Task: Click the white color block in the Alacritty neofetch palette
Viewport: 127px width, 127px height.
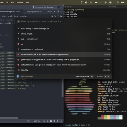Action: (x=121, y=117)
